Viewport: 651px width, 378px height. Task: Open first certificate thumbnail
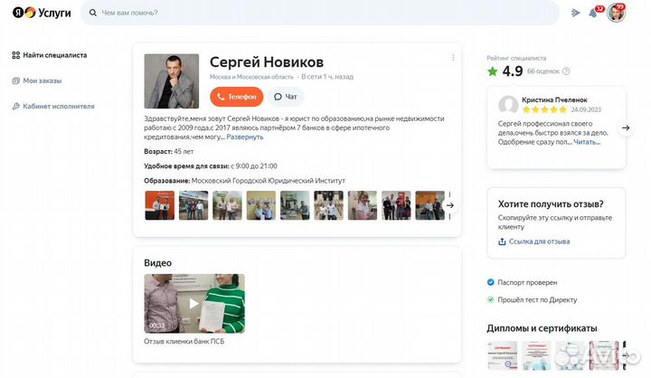click(x=503, y=355)
